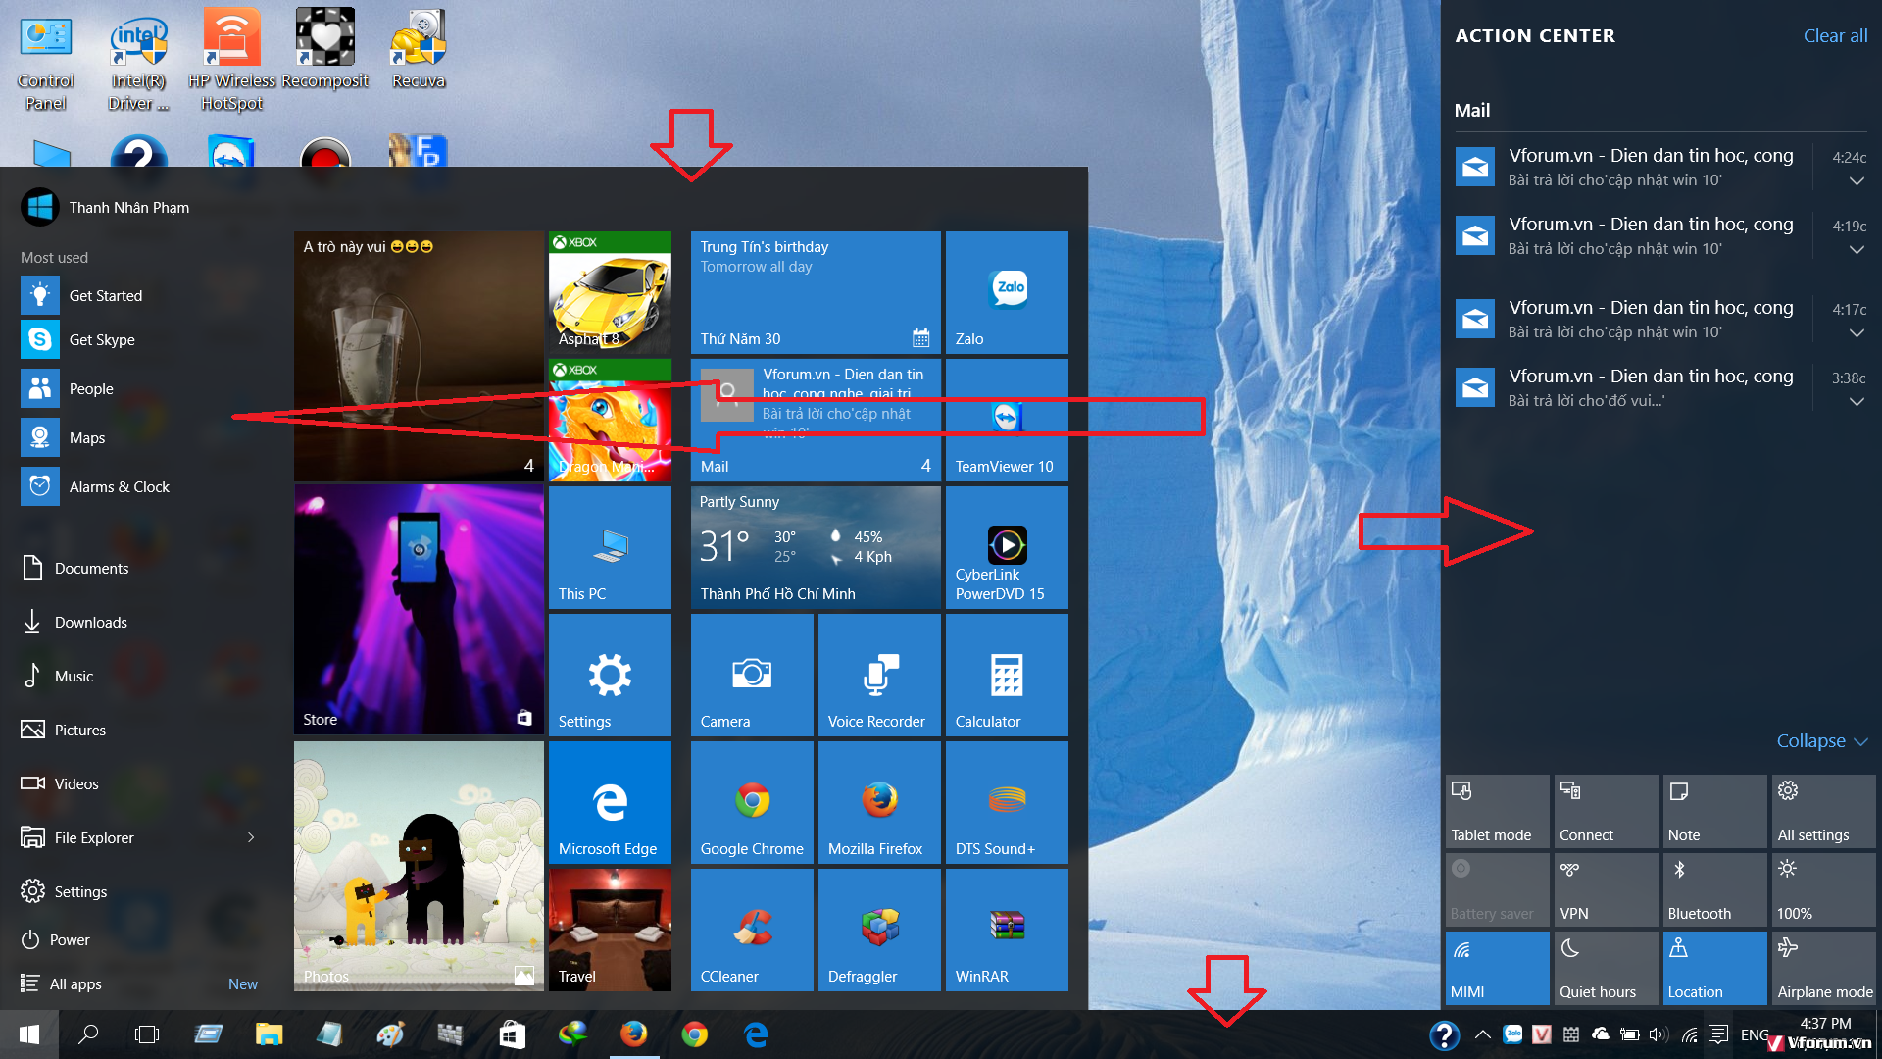Image resolution: width=1882 pixels, height=1059 pixels.
Task: Open the Travel tile
Action: pyautogui.click(x=610, y=930)
